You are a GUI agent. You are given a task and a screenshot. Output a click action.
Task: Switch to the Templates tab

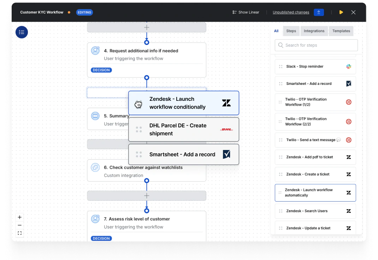tap(341, 31)
